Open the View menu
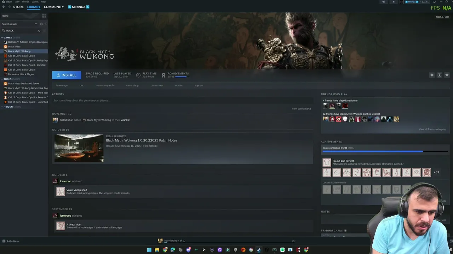 17,2
